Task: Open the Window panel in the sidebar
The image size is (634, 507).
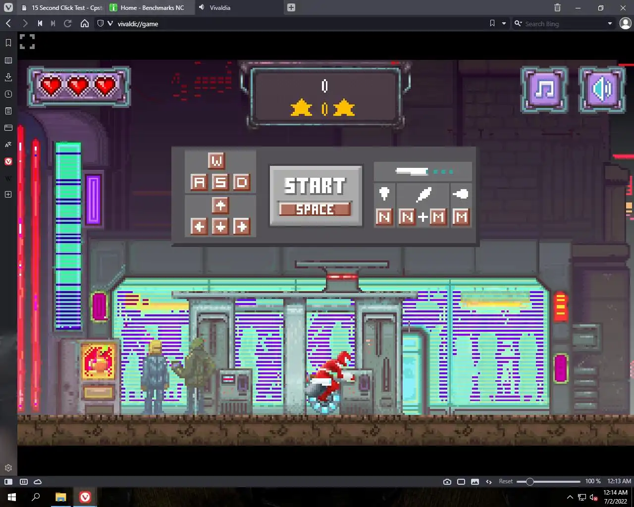Action: click(8, 128)
